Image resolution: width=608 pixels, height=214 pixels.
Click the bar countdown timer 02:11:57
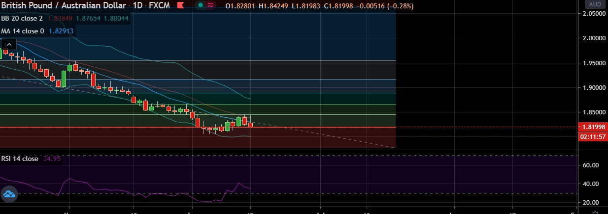point(595,136)
